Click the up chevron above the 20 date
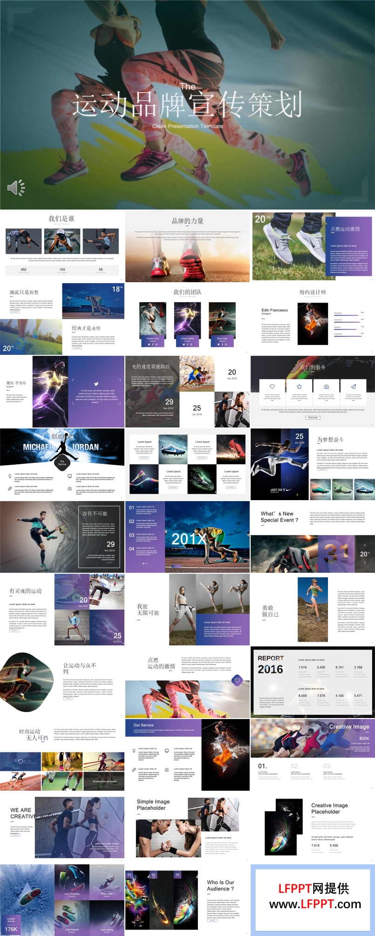This screenshot has width=375, height=936. pyautogui.click(x=365, y=545)
